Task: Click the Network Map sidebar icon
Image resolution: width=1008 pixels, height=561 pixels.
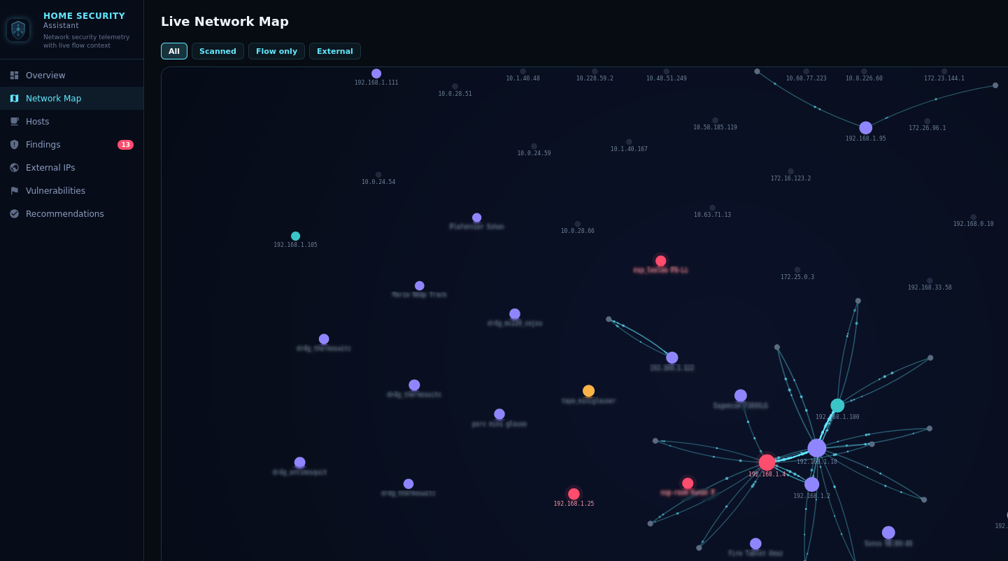Action: [x=14, y=99]
